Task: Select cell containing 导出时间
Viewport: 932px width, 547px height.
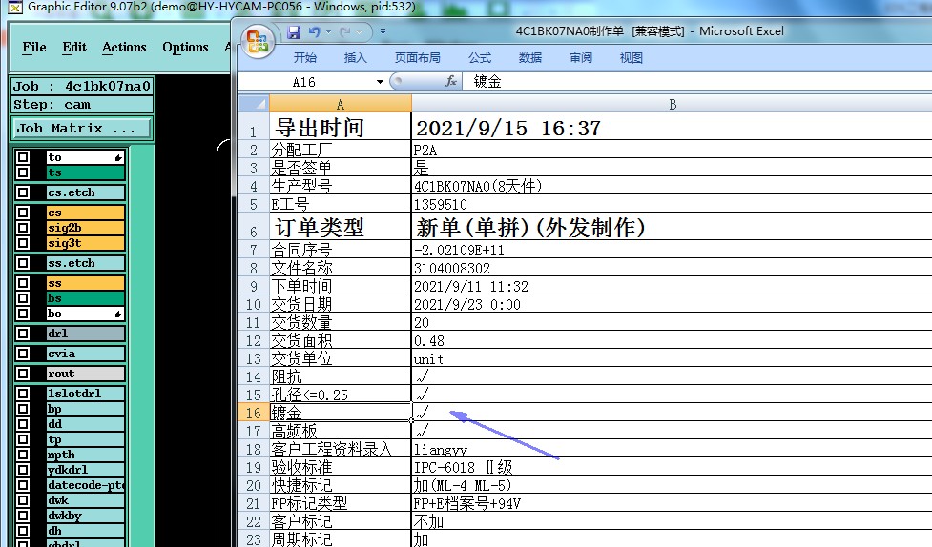Action: [340, 127]
